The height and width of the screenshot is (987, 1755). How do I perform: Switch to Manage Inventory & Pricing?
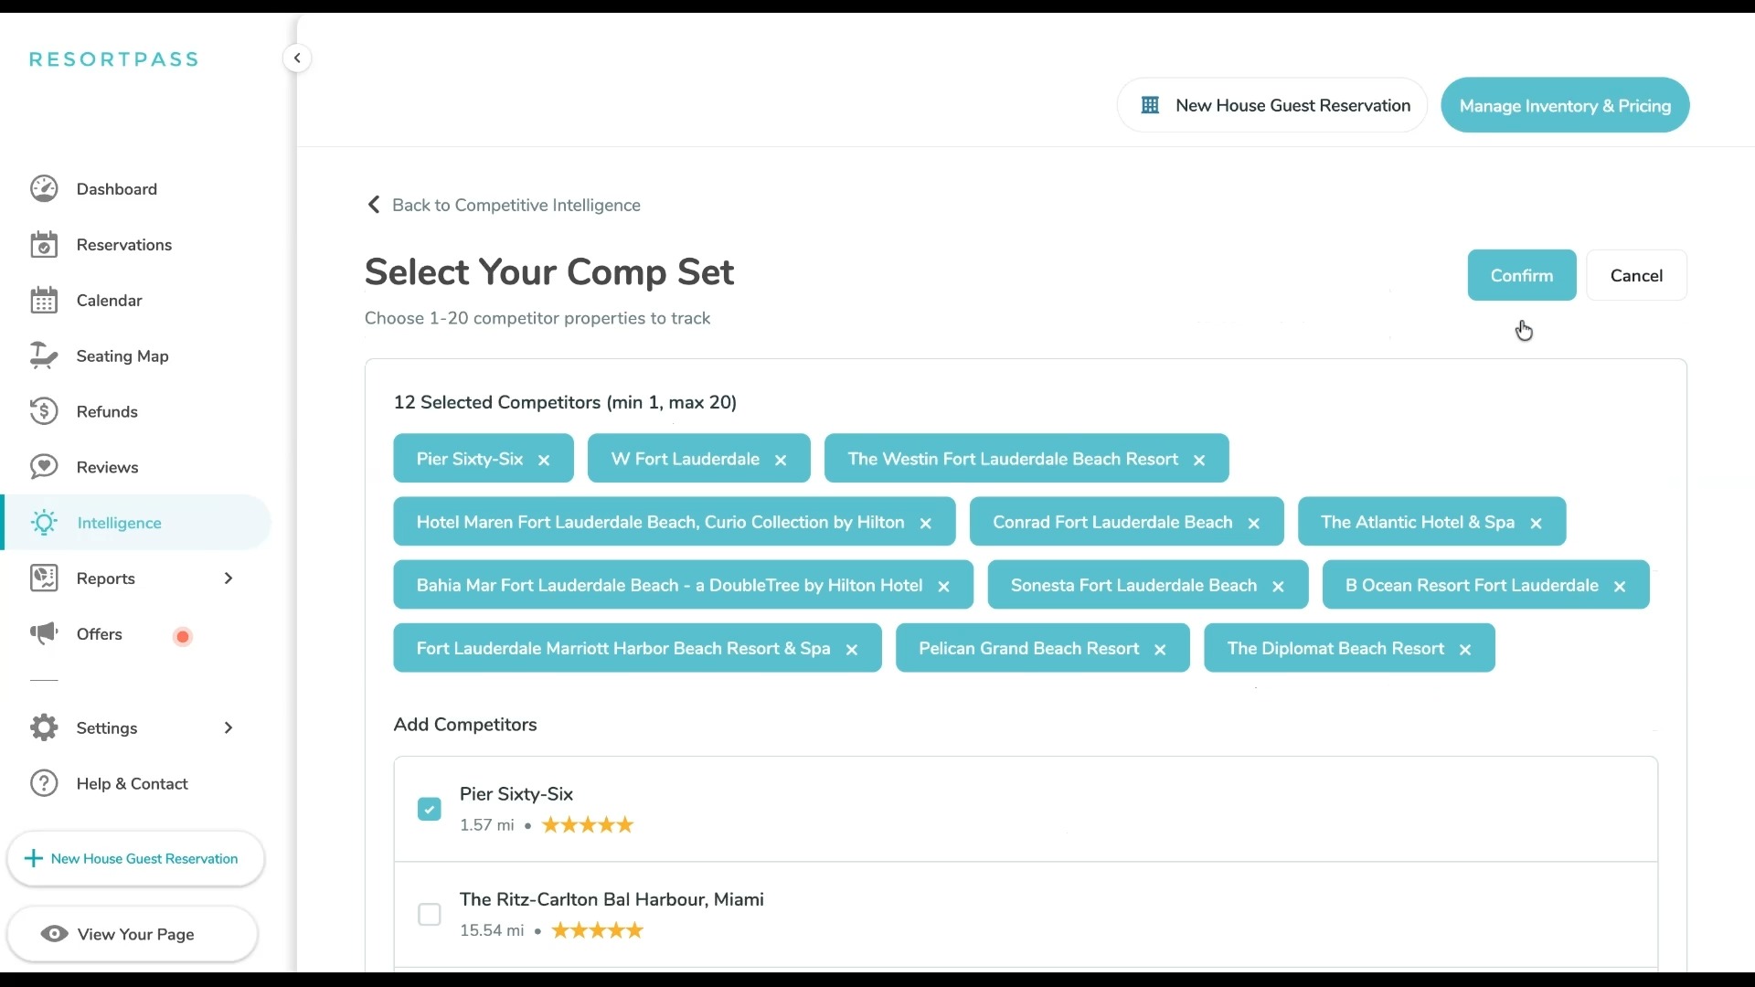click(1565, 104)
